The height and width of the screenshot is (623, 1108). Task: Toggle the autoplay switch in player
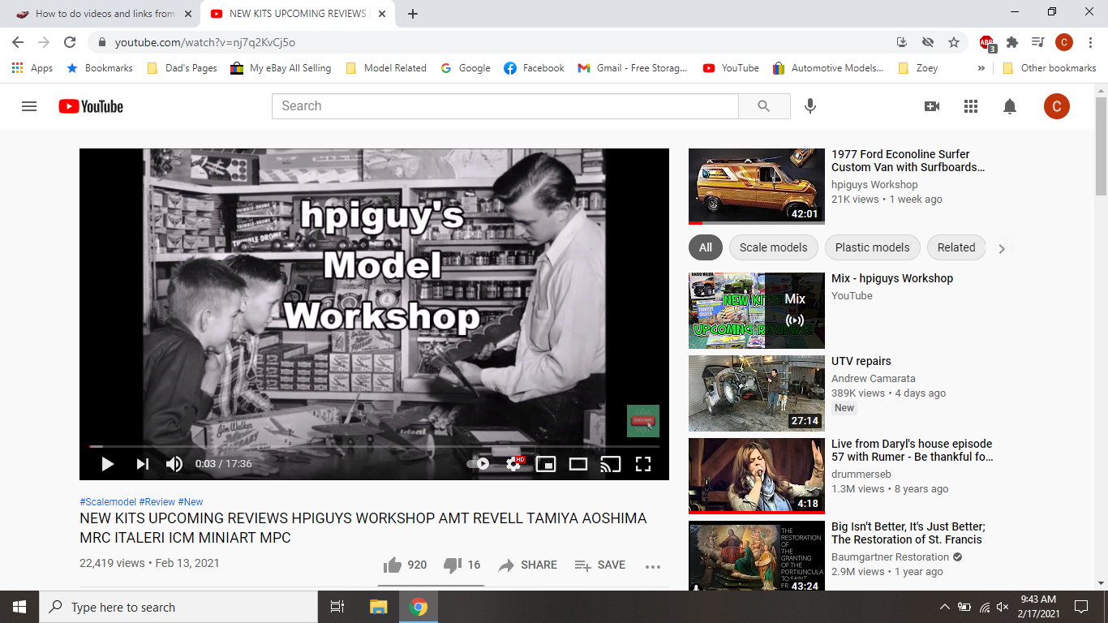tap(479, 464)
